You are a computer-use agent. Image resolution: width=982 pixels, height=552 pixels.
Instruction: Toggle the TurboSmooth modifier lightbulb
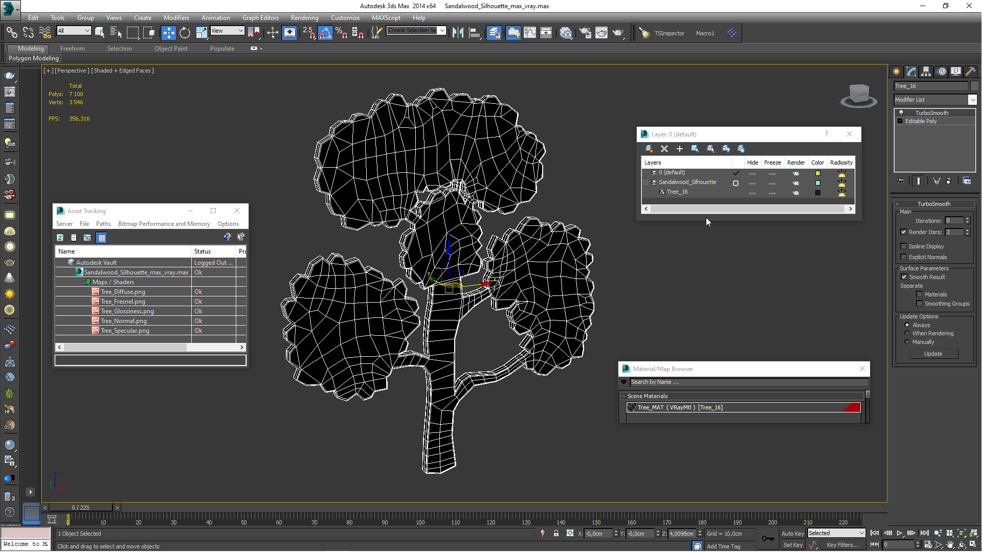[x=901, y=113]
